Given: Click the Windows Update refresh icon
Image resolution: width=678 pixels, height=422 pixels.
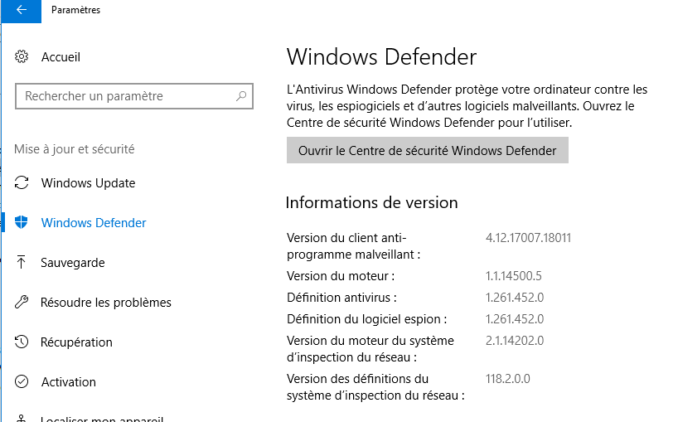Looking at the screenshot, I should (22, 183).
